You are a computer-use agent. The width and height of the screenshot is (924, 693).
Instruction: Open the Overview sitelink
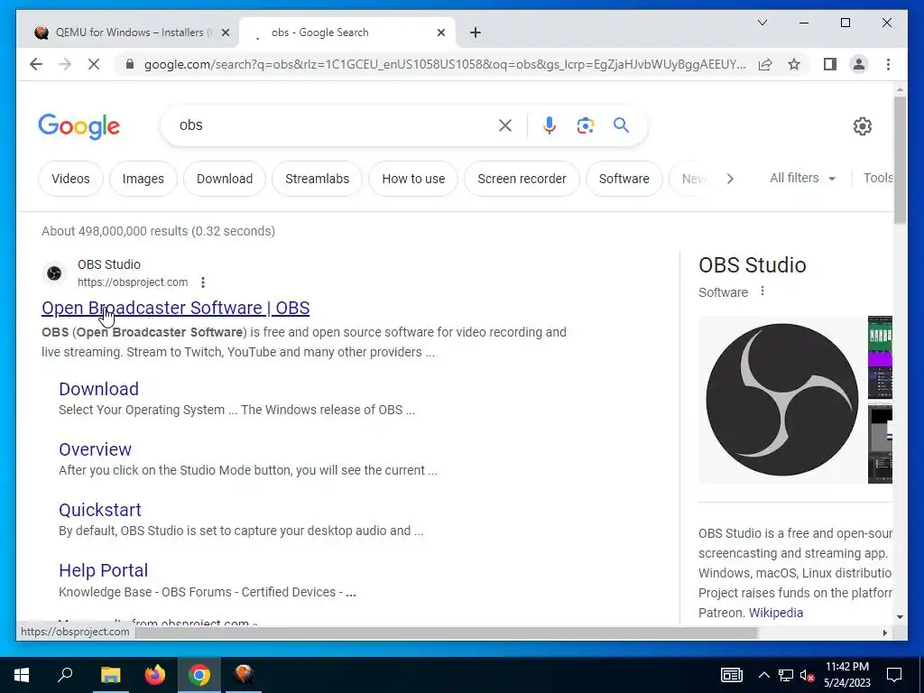[95, 449]
